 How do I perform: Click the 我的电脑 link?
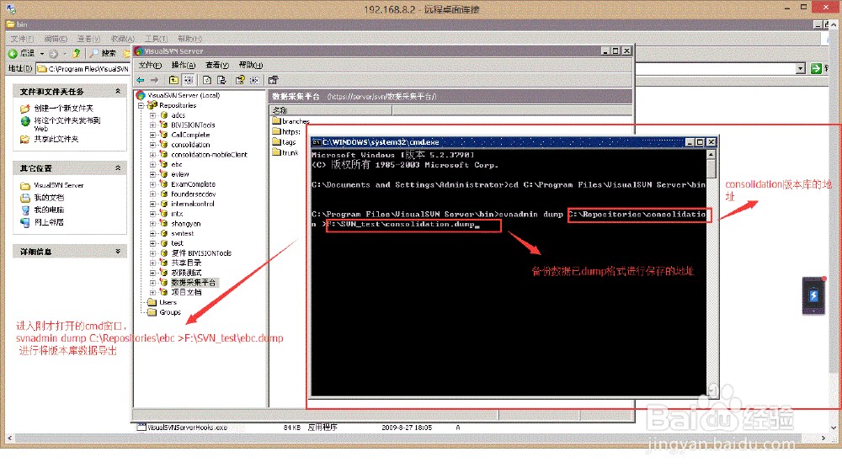coord(49,210)
